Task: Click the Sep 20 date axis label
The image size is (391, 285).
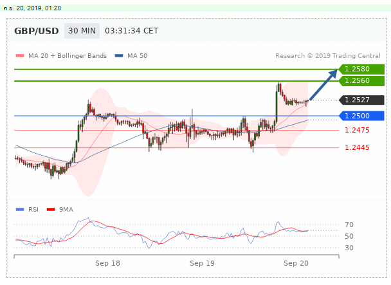Action: [x=296, y=263]
